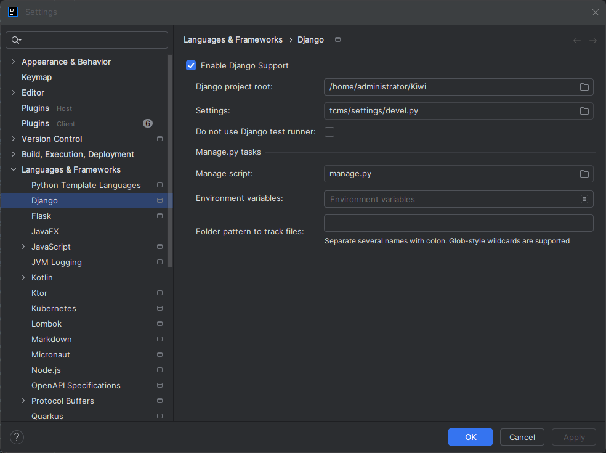Click the project icon beside Kubernetes

[160, 308]
